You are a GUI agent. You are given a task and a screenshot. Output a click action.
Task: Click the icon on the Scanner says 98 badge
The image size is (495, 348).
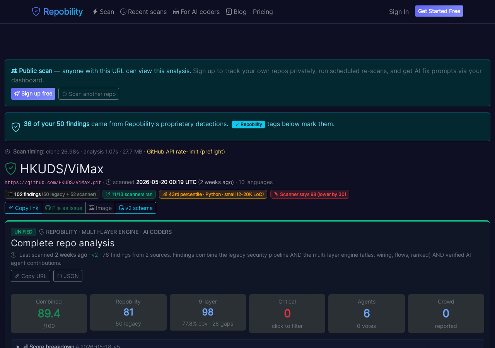pos(276,194)
